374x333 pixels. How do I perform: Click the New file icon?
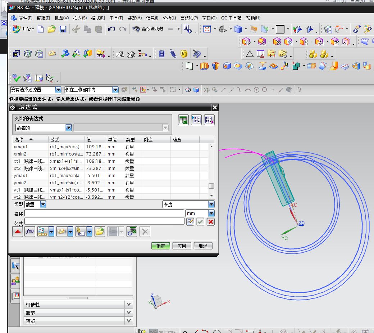tap(41, 29)
